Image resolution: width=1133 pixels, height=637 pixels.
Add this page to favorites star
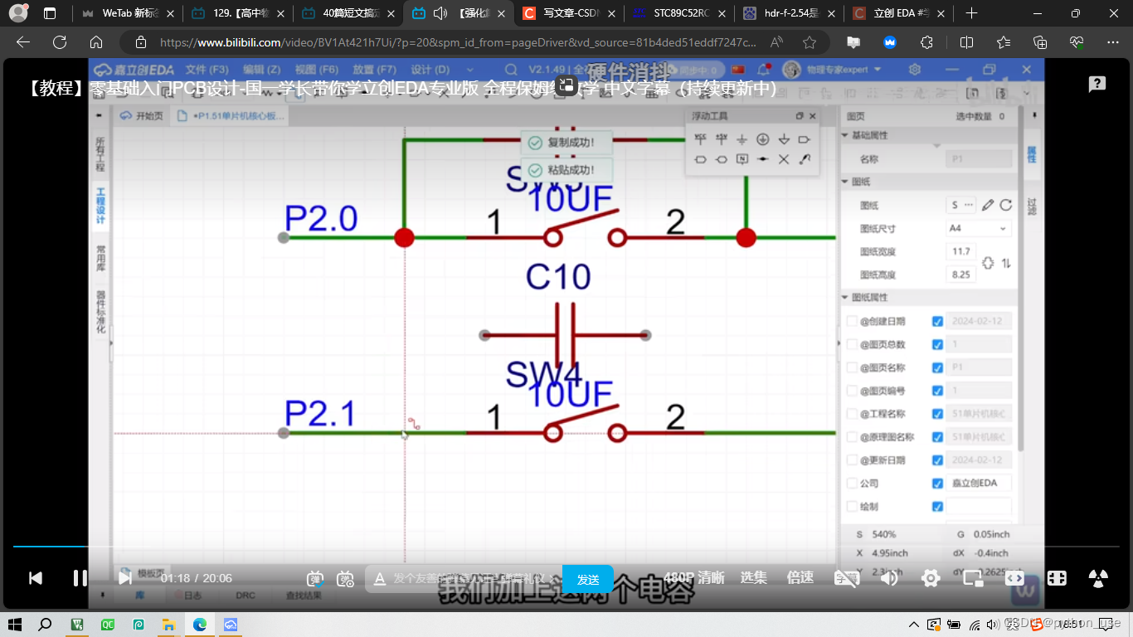point(810,42)
